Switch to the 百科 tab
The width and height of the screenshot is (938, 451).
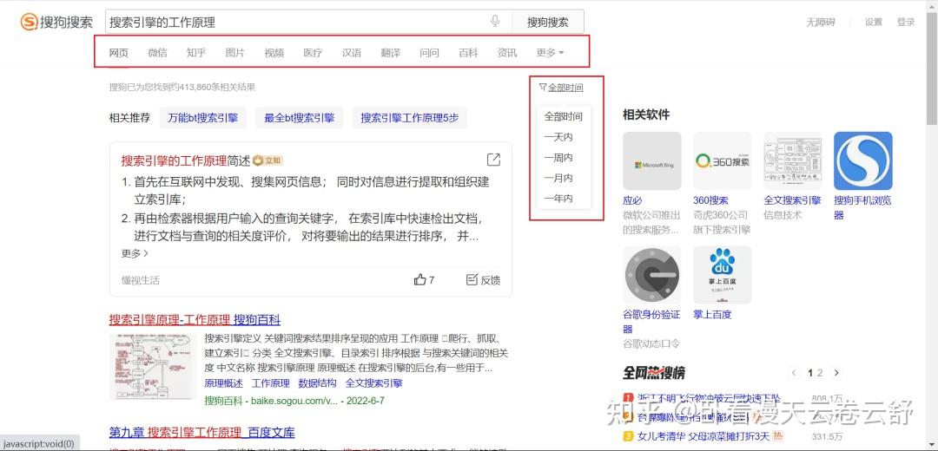coord(468,53)
